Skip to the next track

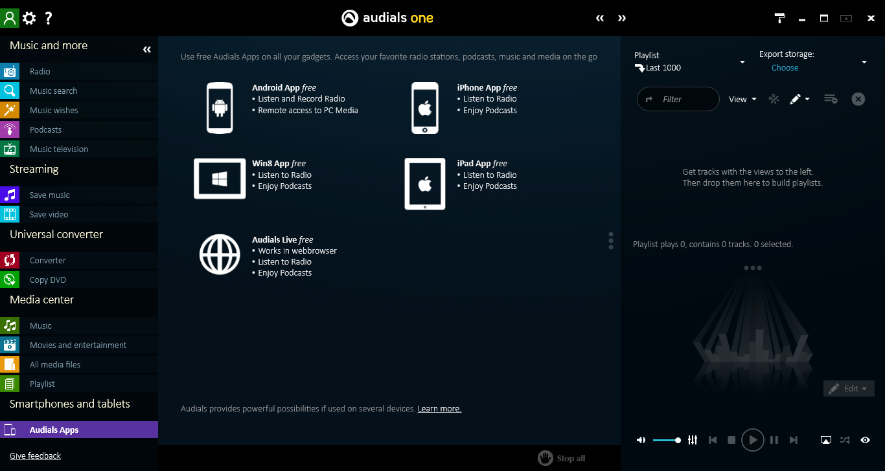click(794, 440)
